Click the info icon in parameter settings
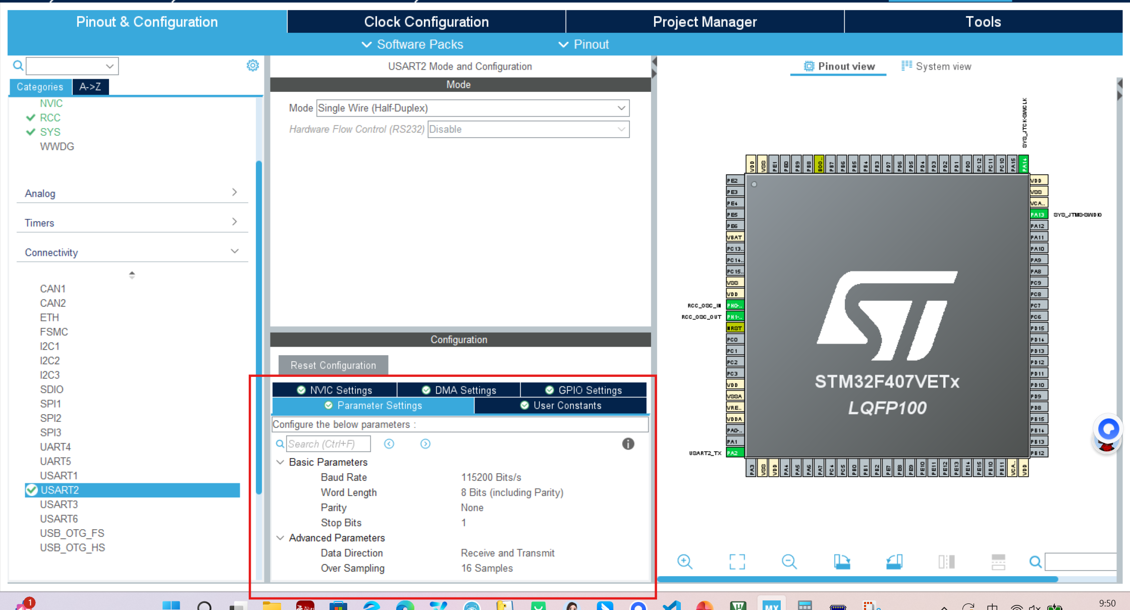1130x610 pixels. click(x=628, y=443)
